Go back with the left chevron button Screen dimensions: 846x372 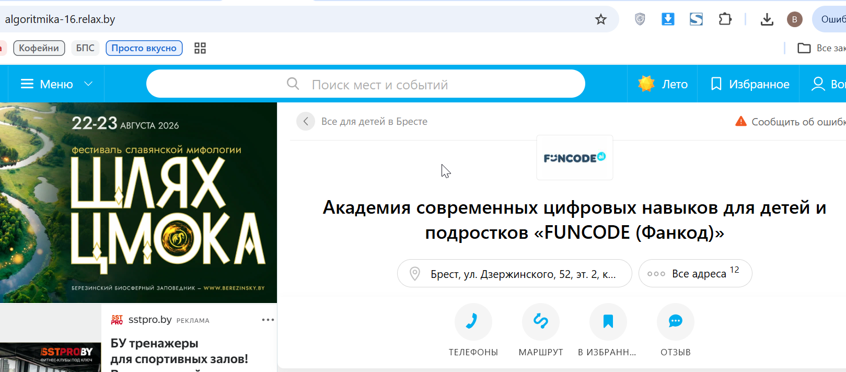306,121
